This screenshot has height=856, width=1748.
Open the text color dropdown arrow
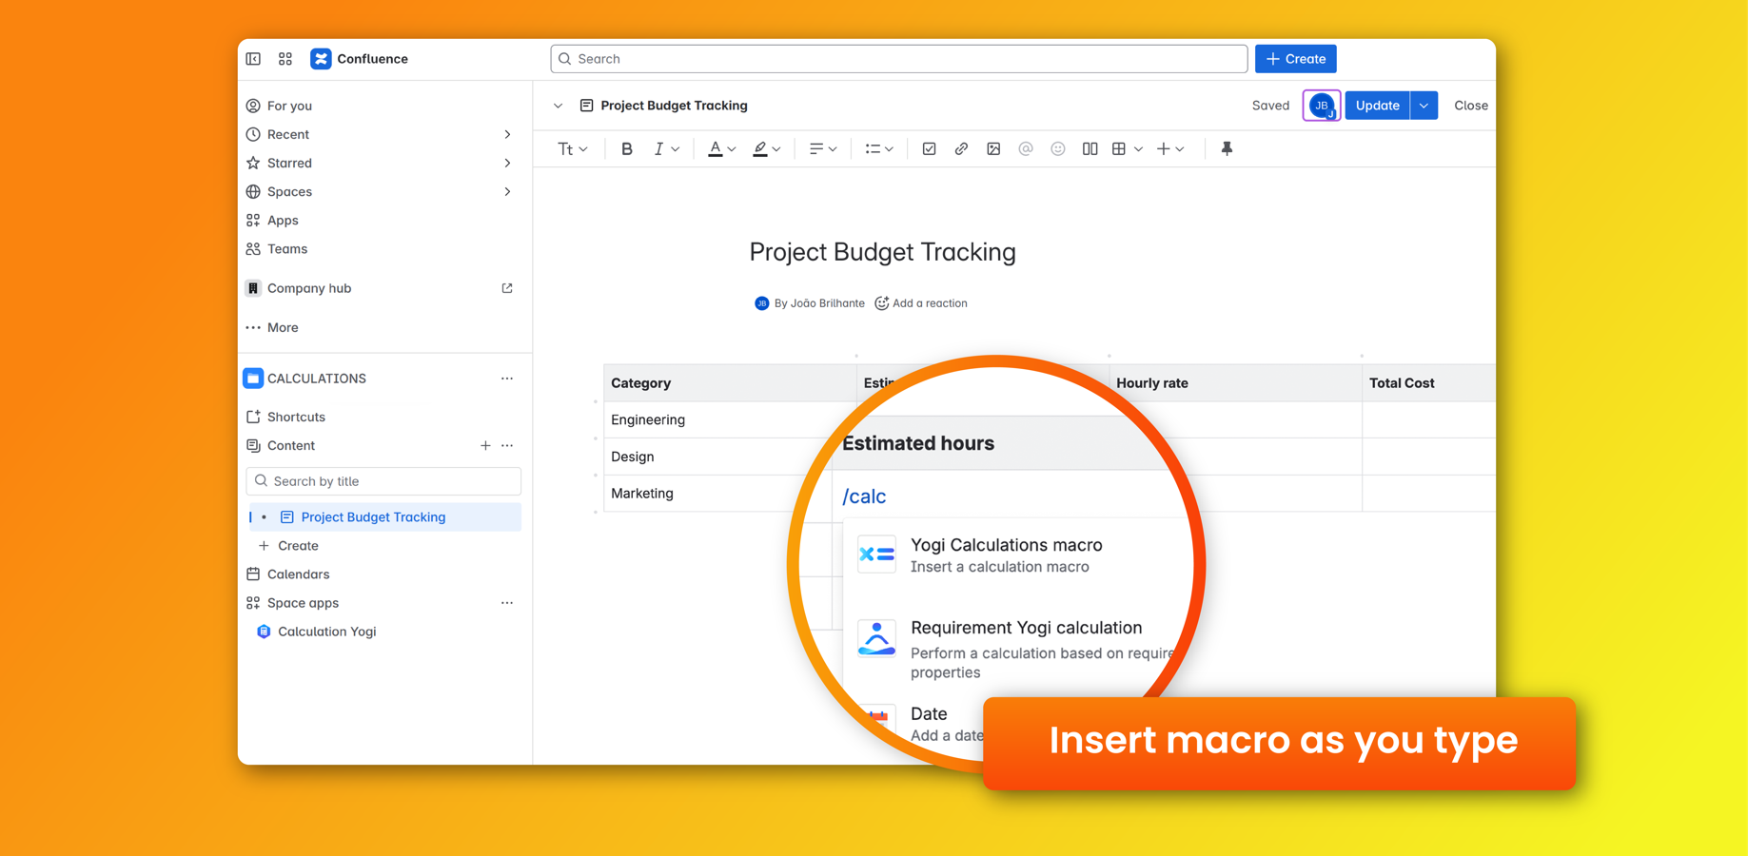(x=732, y=149)
